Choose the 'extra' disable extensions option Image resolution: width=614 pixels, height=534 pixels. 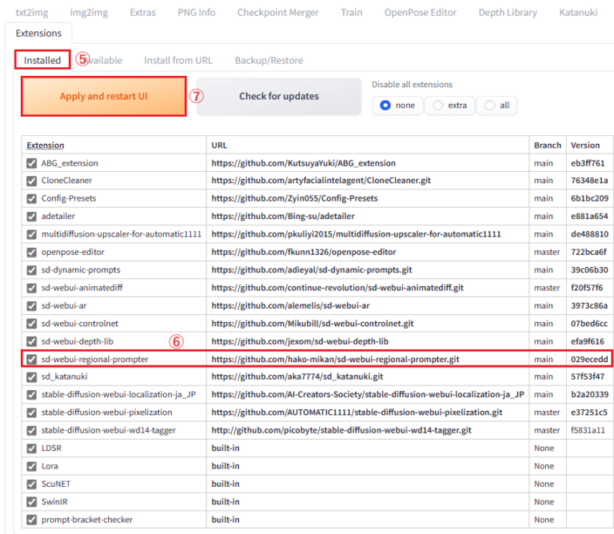click(x=438, y=106)
